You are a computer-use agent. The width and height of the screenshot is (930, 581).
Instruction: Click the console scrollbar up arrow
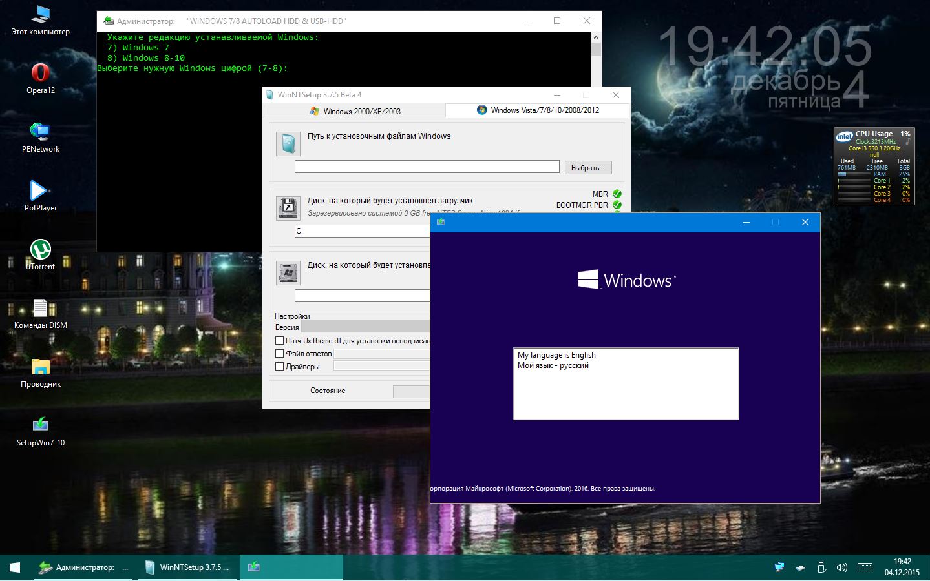596,37
